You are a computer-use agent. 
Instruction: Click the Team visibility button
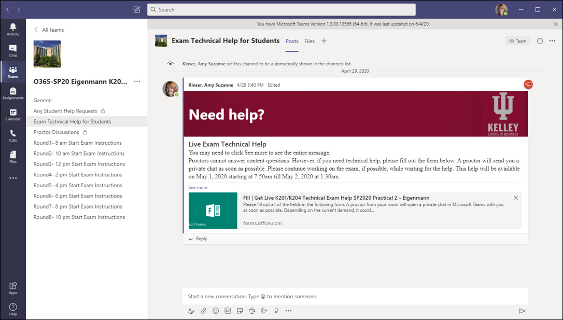[517, 41]
